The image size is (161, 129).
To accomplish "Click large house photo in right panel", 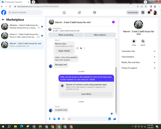I will (138, 24).
